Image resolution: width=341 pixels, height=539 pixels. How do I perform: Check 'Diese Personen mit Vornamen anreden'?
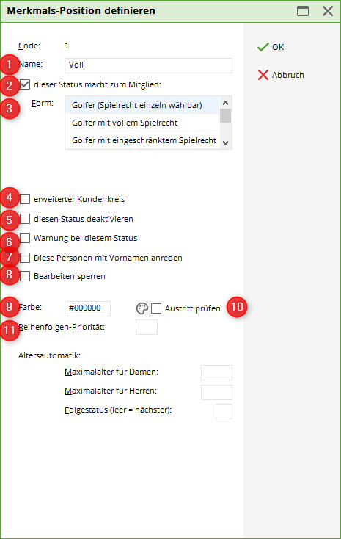pos(25,258)
